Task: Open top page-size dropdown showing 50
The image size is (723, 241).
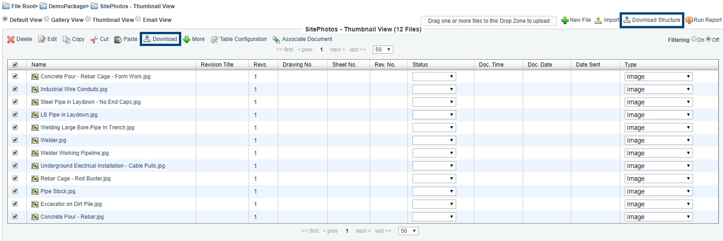Action: pos(383,50)
